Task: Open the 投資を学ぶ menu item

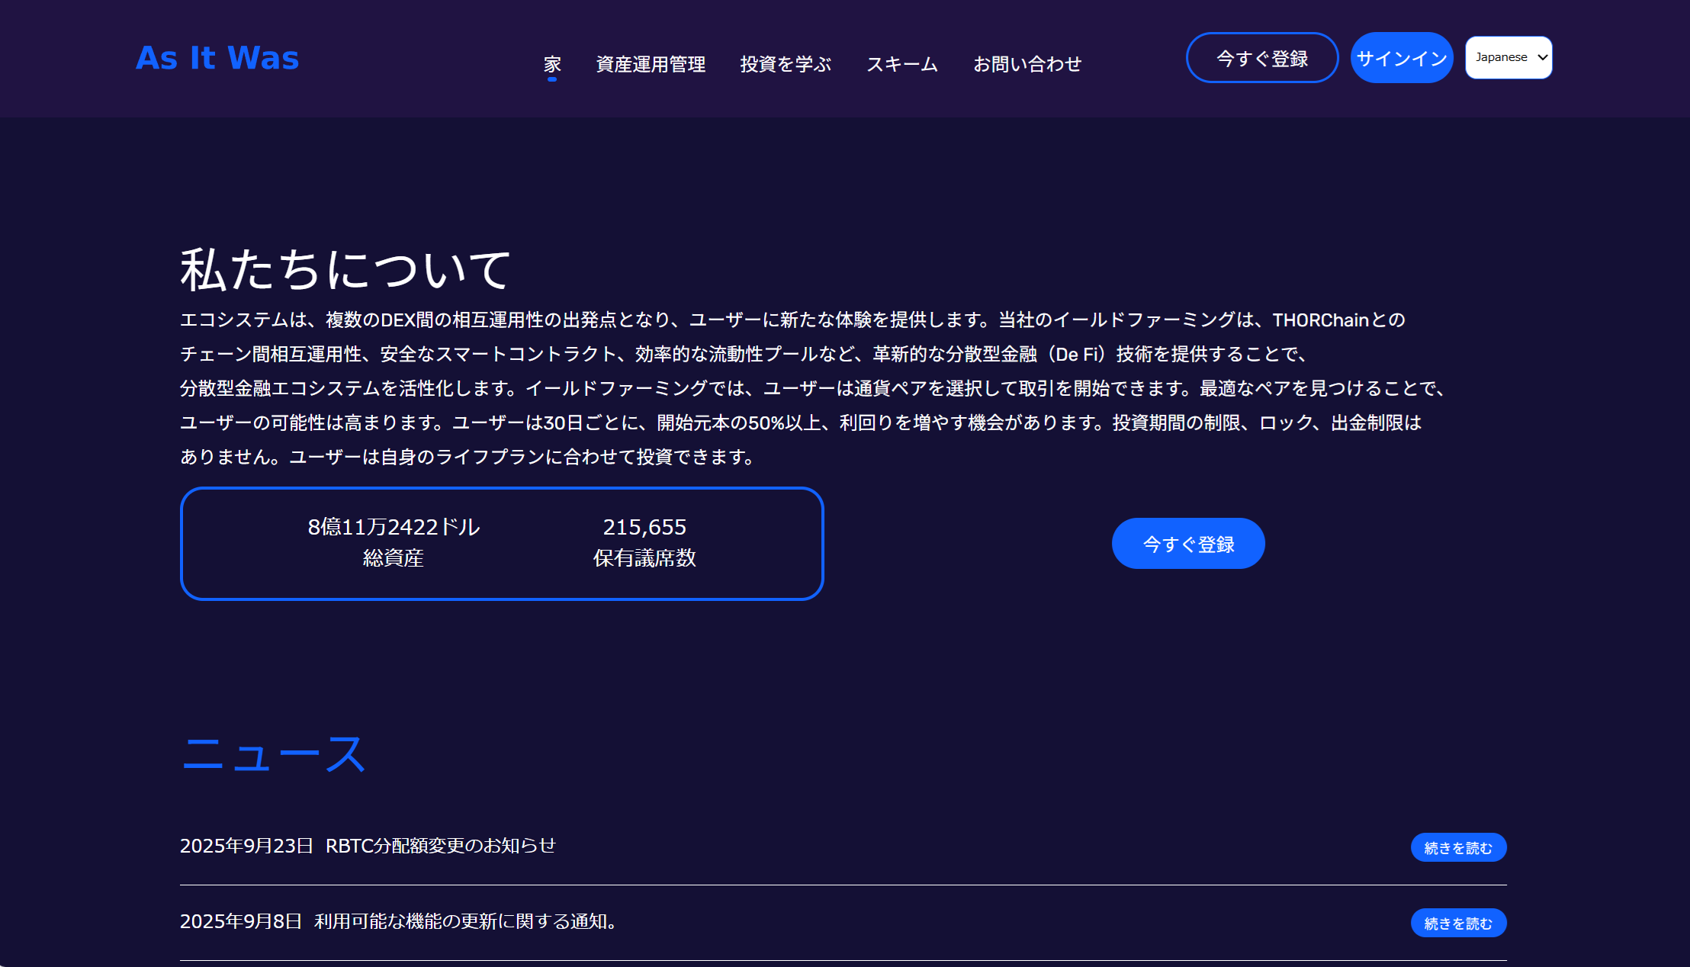Action: coord(786,64)
